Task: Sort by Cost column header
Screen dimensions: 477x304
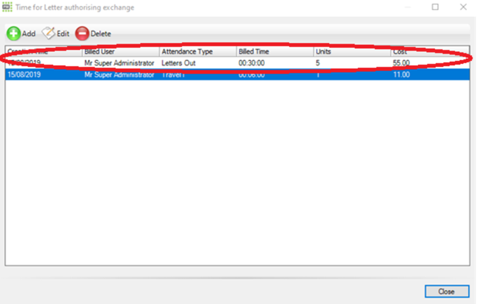Action: [429, 52]
